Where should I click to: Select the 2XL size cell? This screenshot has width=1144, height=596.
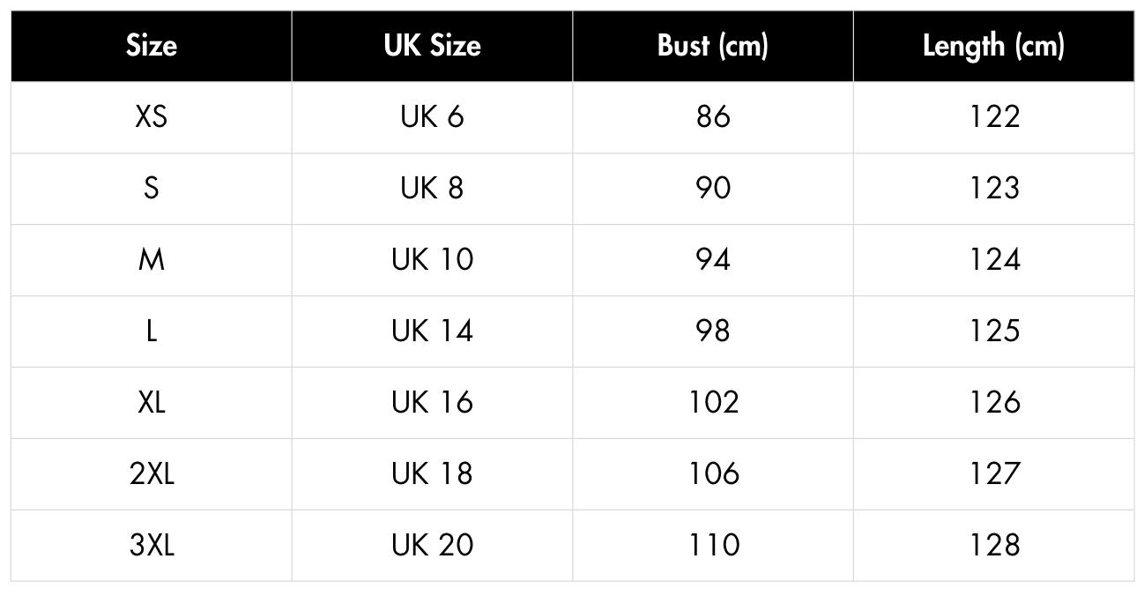tap(152, 474)
